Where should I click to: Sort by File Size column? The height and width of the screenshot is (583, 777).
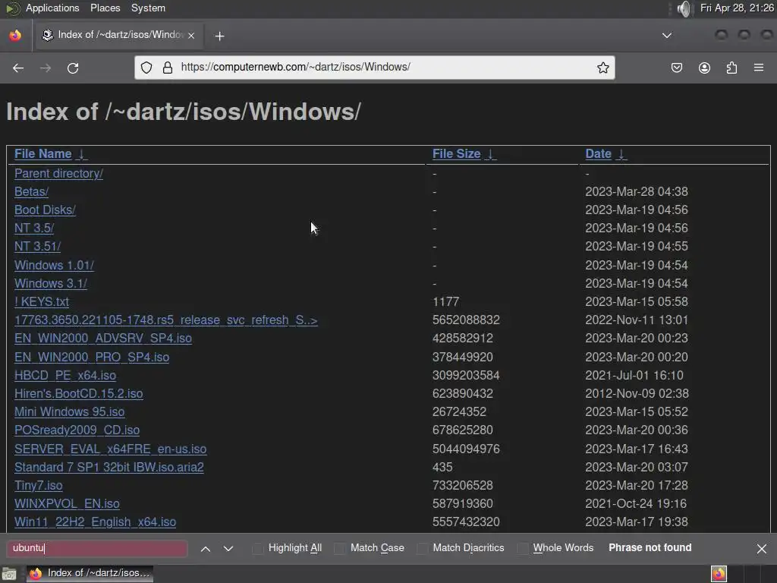pyautogui.click(x=456, y=153)
